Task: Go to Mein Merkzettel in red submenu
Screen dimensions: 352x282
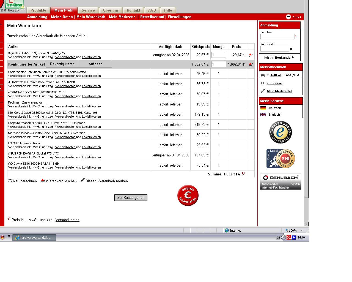Action: pos(123,17)
